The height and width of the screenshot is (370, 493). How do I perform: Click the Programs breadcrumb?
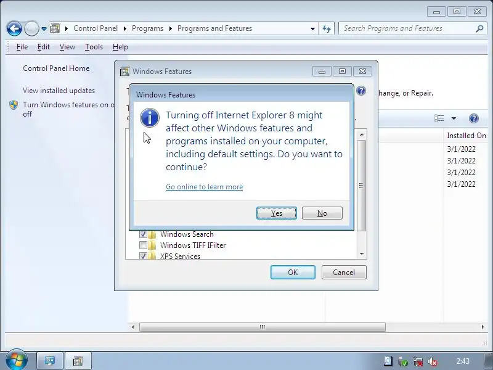click(147, 28)
